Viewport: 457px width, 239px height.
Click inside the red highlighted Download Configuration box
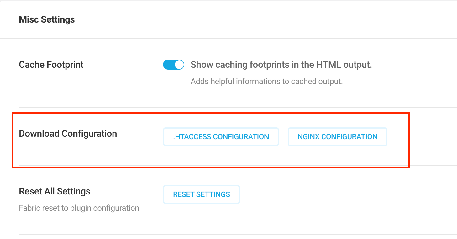pyautogui.click(x=210, y=140)
